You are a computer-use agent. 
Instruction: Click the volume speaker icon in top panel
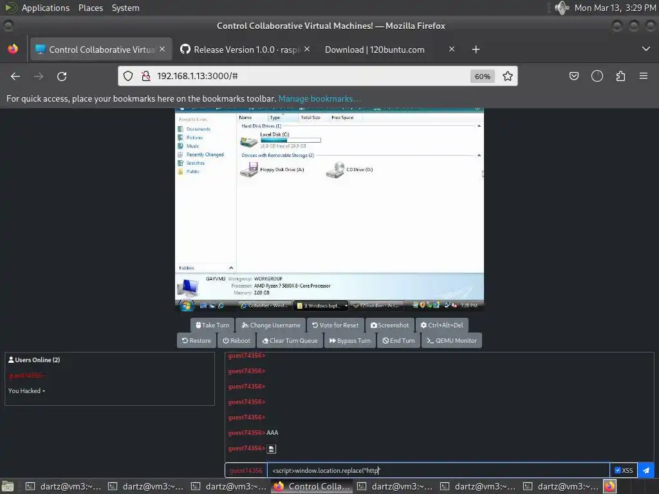(x=561, y=8)
